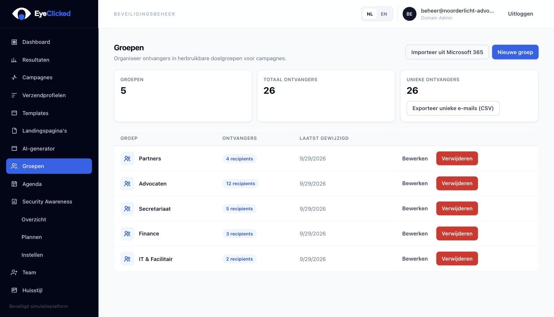This screenshot has height=317, width=554.
Task: Edit the Partners group with Bewerken
Action: [415, 158]
